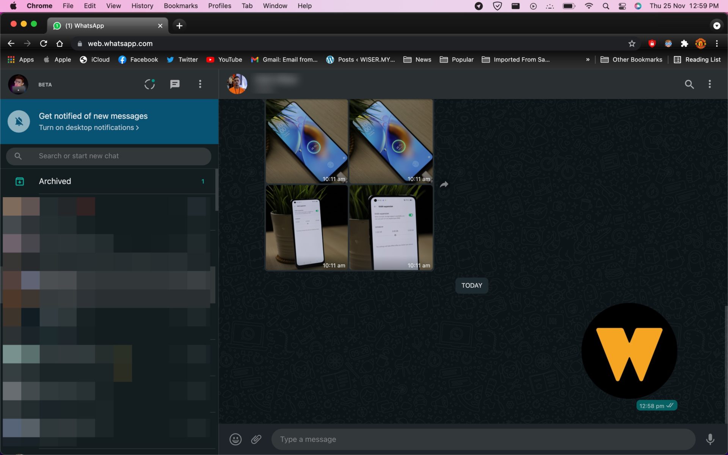Open the History menu
The height and width of the screenshot is (455, 728).
pyautogui.click(x=142, y=6)
